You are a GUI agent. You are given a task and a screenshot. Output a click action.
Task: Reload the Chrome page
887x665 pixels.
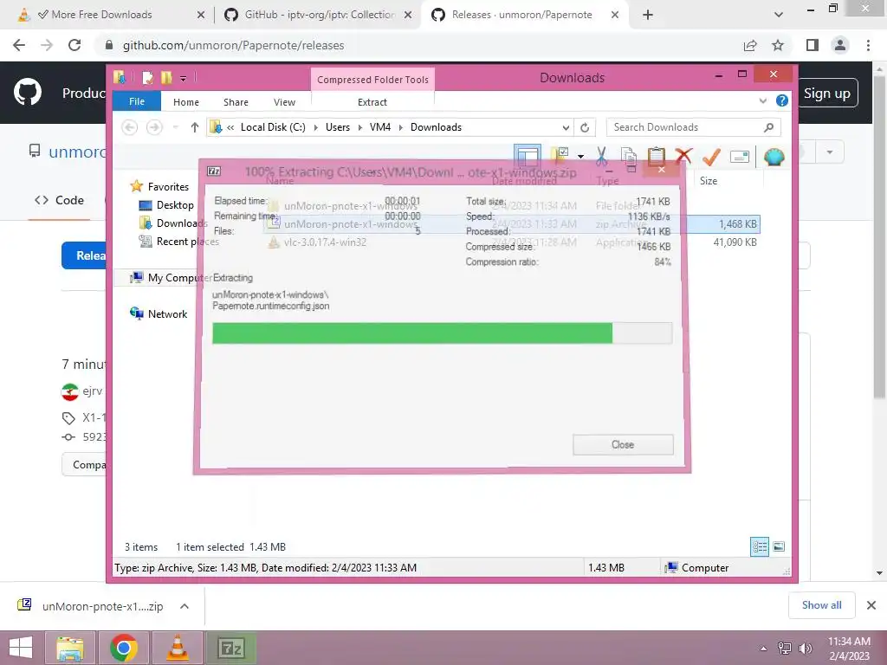(x=74, y=45)
